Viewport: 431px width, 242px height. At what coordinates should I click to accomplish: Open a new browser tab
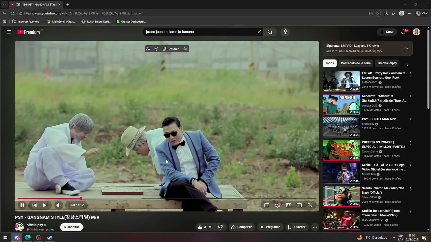coord(67,5)
